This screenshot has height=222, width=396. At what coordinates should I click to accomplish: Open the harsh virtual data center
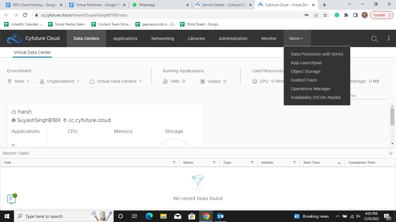tap(25, 112)
